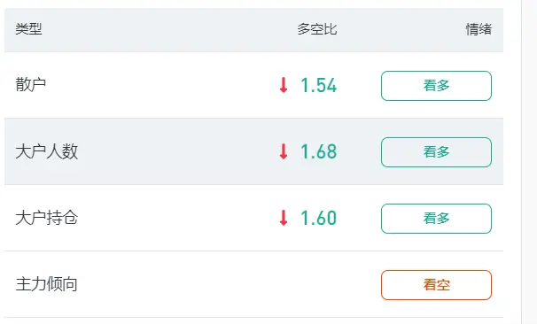Click empty ratio cell in 主力倾向 row
537x324 pixels.
tap(308, 285)
